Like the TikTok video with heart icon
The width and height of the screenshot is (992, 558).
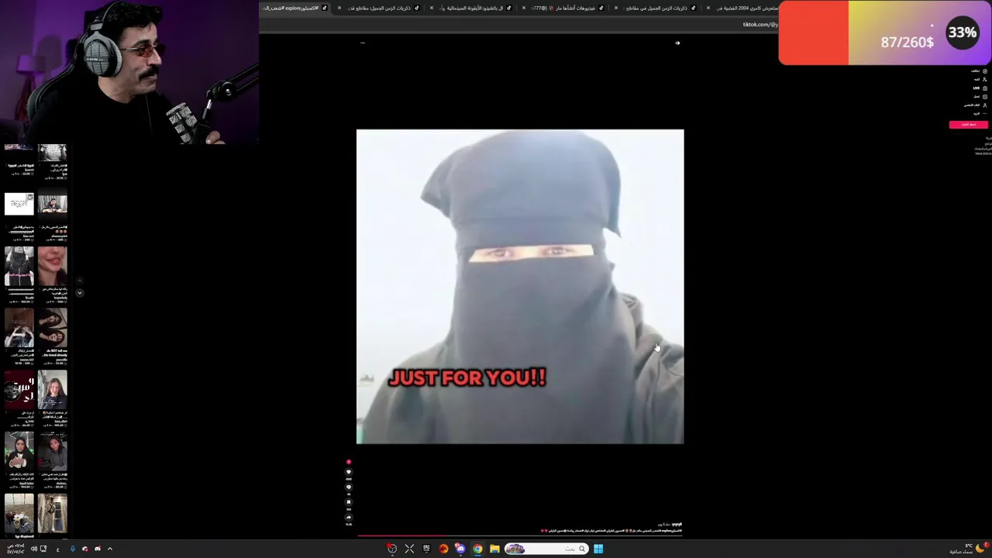[349, 472]
